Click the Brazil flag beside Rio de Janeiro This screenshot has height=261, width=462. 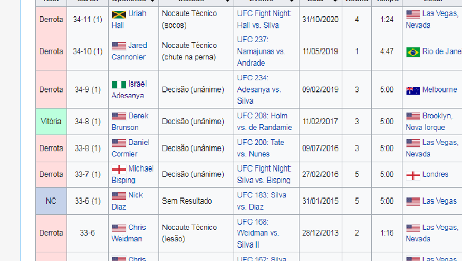pos(413,52)
